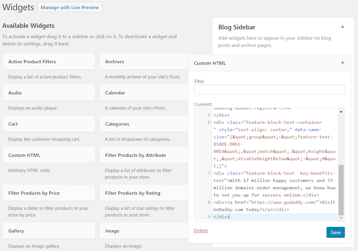
Task: Select the Gallery widget
Action: (49, 231)
